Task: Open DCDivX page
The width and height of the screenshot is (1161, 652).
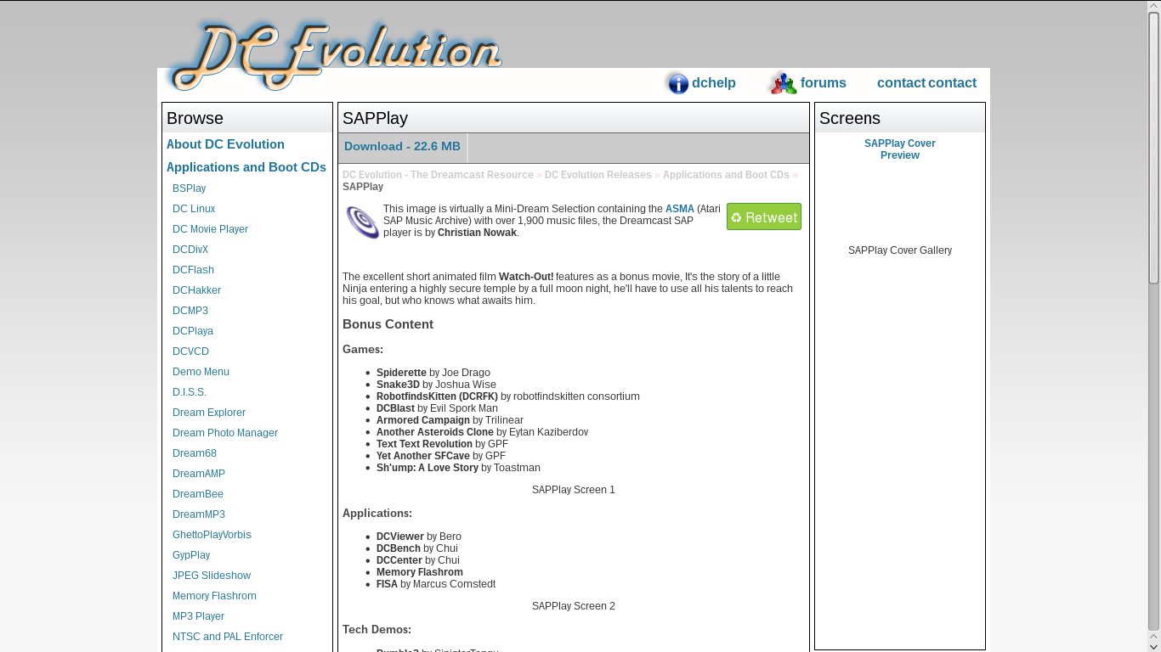Action: coord(190,250)
